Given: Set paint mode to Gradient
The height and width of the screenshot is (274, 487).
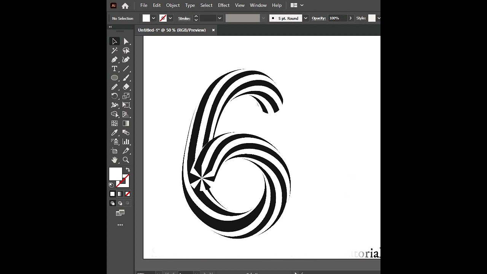Looking at the screenshot, I should coord(120,194).
